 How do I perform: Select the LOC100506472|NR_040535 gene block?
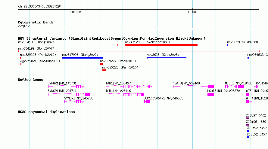(147, 102)
